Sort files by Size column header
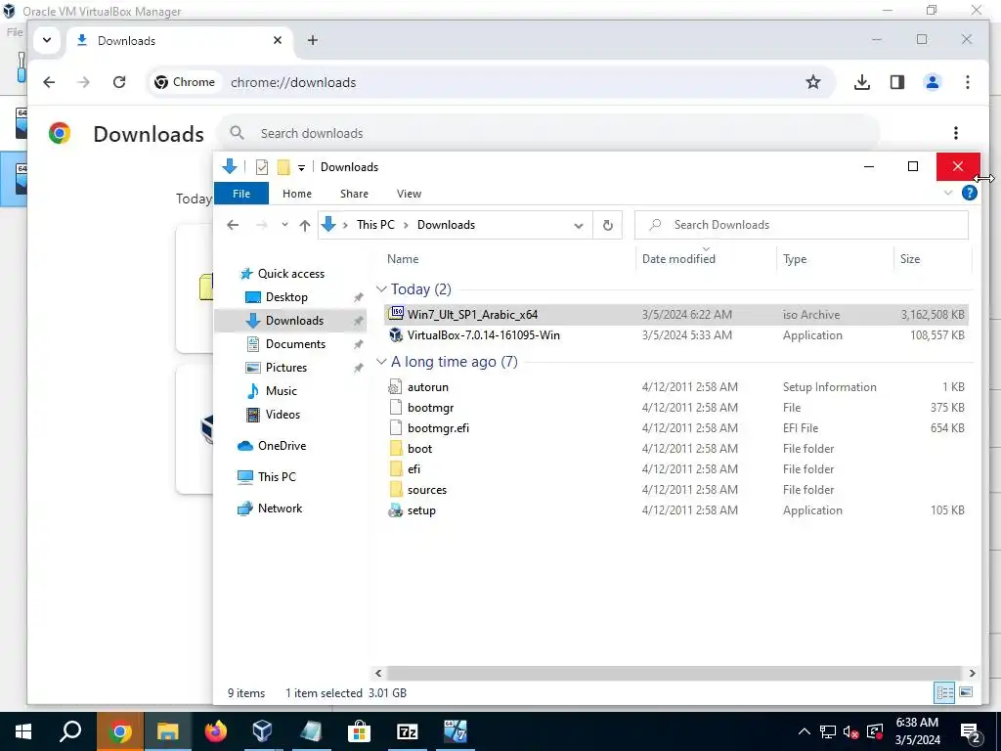The image size is (1001, 751). click(910, 259)
